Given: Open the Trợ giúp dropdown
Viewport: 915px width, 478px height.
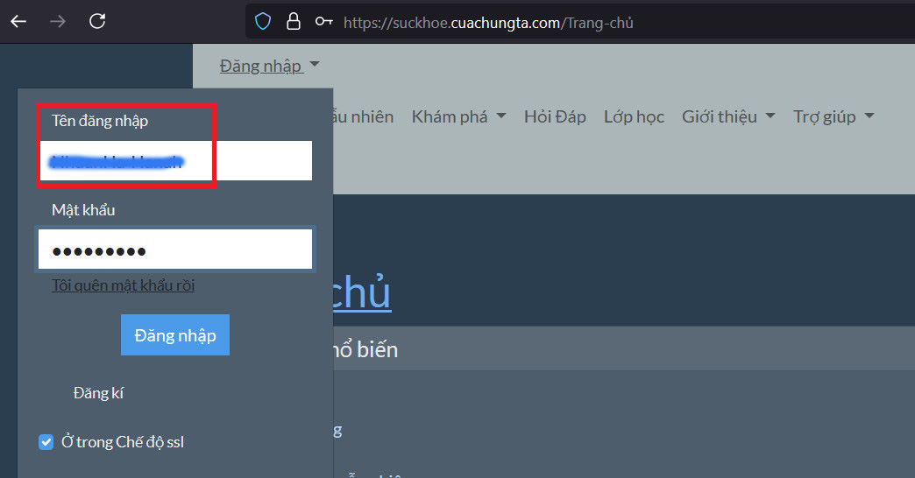Looking at the screenshot, I should pyautogui.click(x=833, y=116).
